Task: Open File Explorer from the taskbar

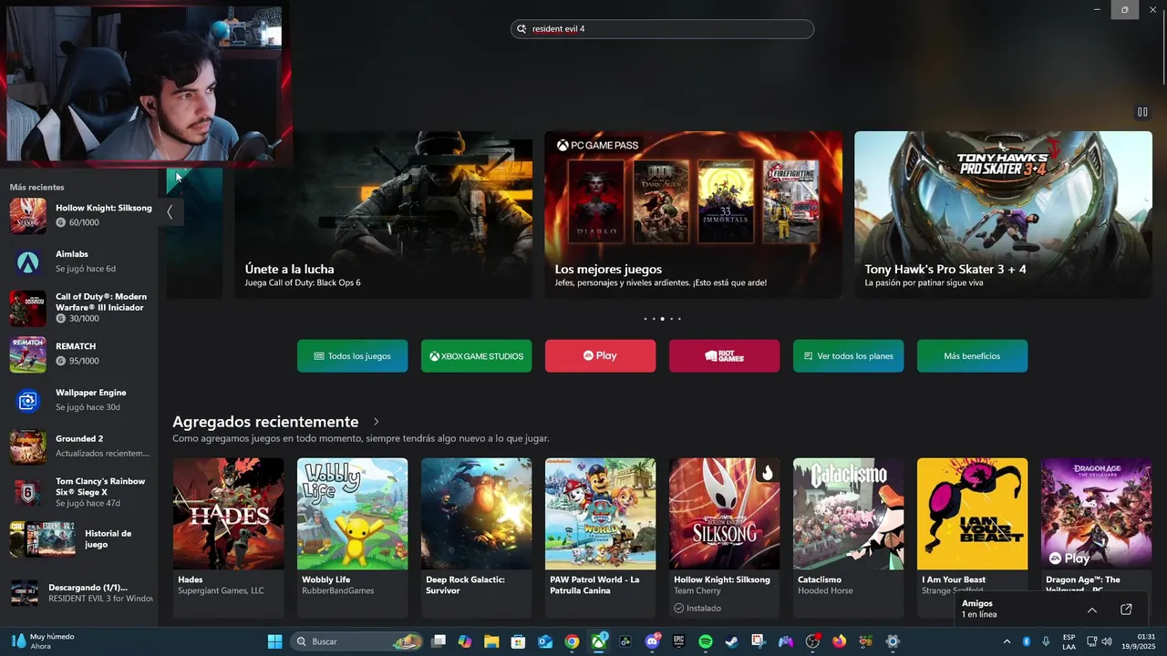Action: pyautogui.click(x=491, y=641)
